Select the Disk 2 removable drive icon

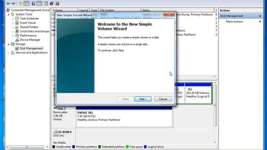(55, 108)
